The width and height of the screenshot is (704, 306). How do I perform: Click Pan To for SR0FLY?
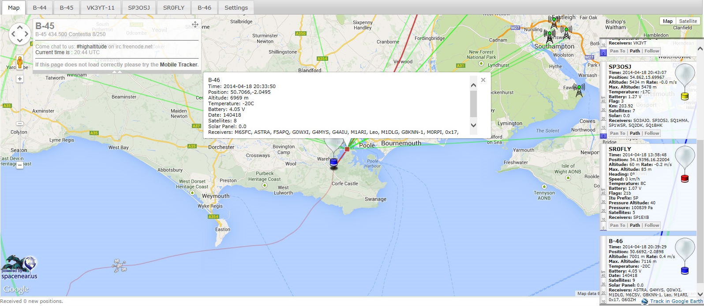[x=618, y=225]
